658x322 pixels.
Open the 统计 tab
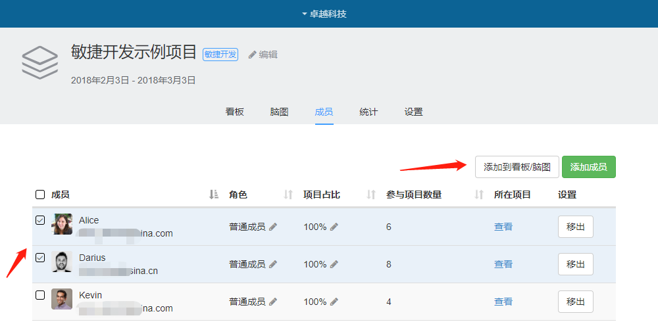(368, 112)
